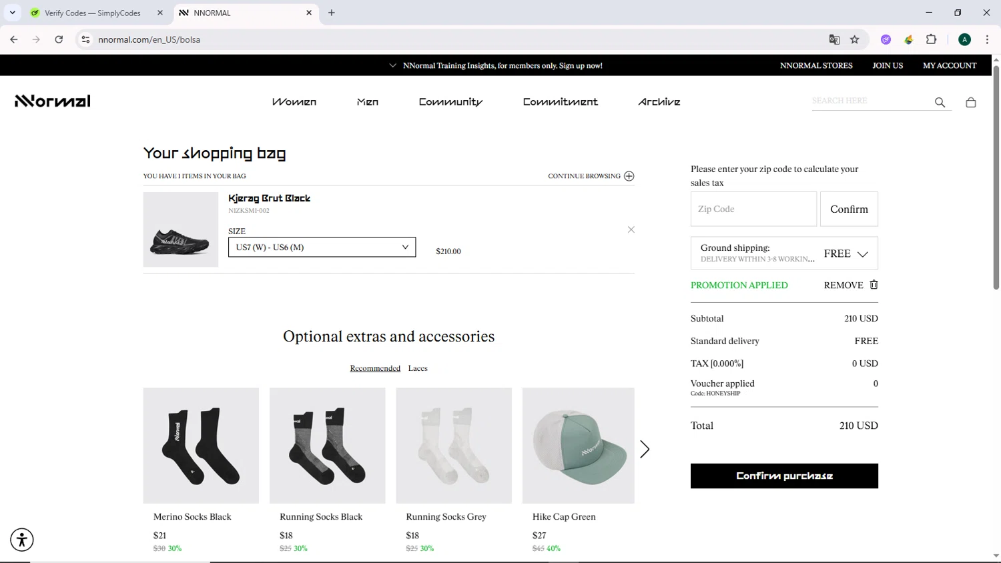Screen dimensions: 1001x563
Task: Click CONTINUE BROWSING link
Action: tap(584, 176)
